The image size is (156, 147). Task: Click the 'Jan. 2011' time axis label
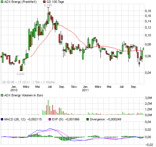pyautogui.click(x=85, y=88)
